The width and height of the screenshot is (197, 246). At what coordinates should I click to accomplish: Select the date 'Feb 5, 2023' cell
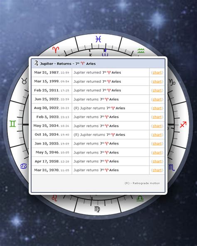52,117
